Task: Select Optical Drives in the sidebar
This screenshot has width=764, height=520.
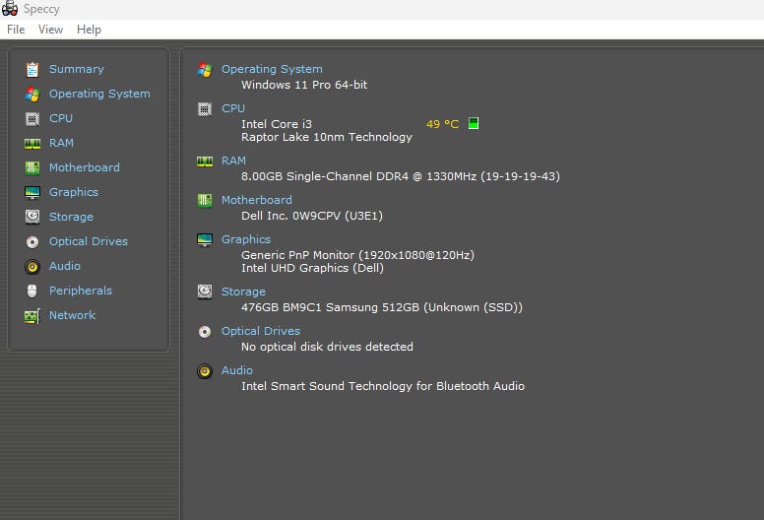Action: coord(89,241)
